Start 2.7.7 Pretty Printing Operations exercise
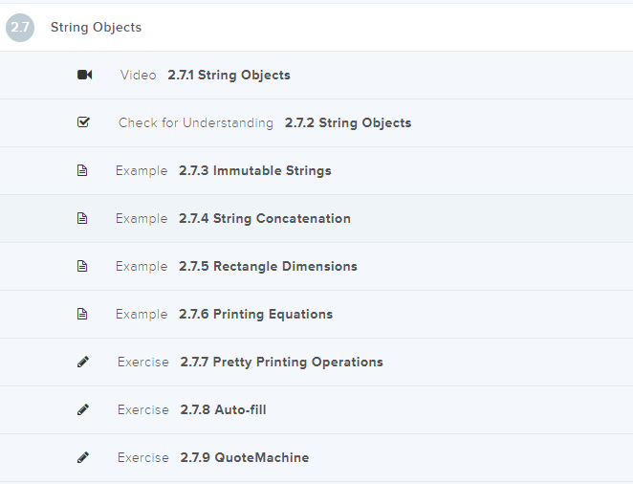Screen dimensions: 633x484 click(x=281, y=362)
